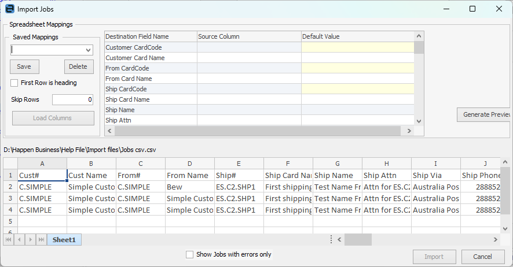513x267 pixels.
Task: Click the mappings grid scroll right arrow
Action: pyautogui.click(x=409, y=131)
